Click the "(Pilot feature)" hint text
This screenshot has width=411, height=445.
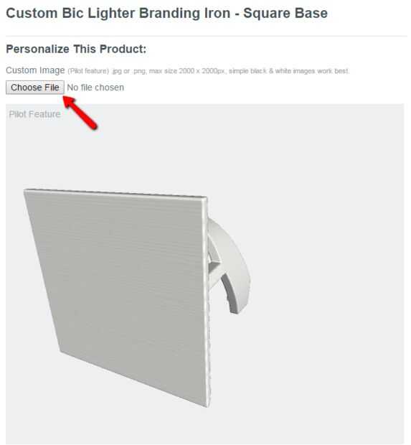(x=88, y=71)
